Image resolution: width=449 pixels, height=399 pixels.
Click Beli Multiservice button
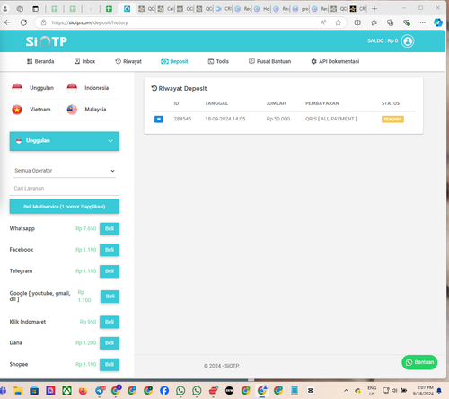[x=65, y=207]
